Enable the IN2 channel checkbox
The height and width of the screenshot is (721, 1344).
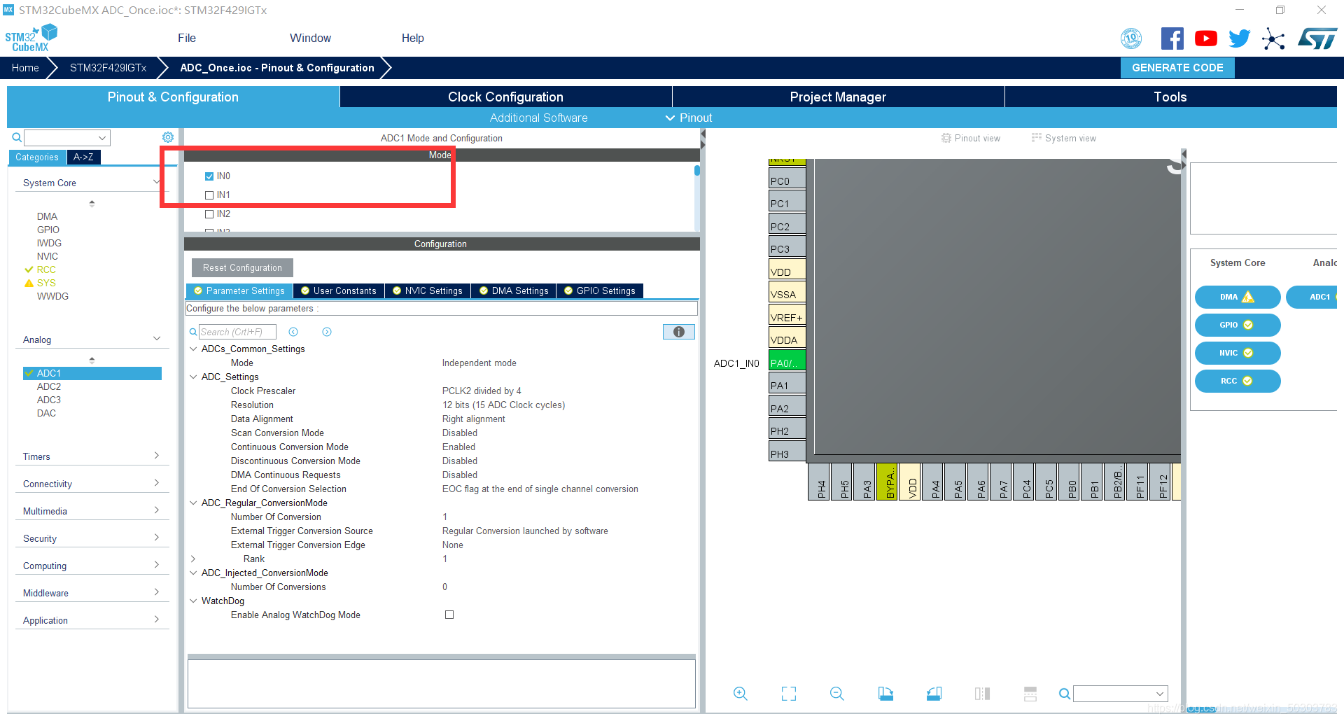click(x=209, y=214)
